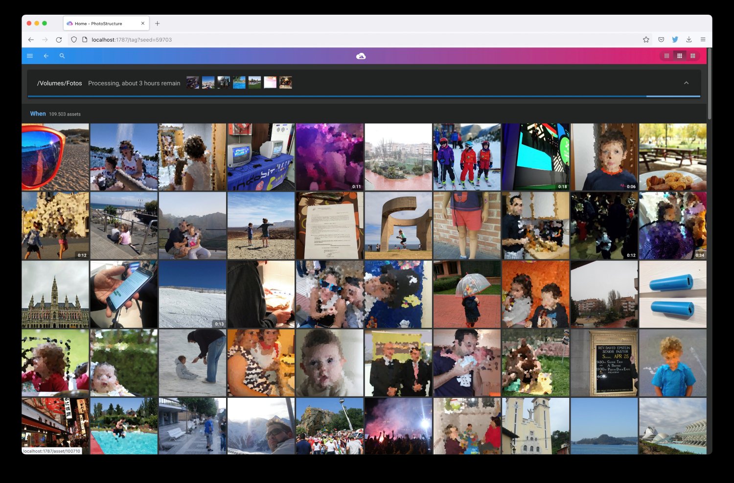Open Firefox application menu
Screen dimensions: 734x483
tap(703, 40)
